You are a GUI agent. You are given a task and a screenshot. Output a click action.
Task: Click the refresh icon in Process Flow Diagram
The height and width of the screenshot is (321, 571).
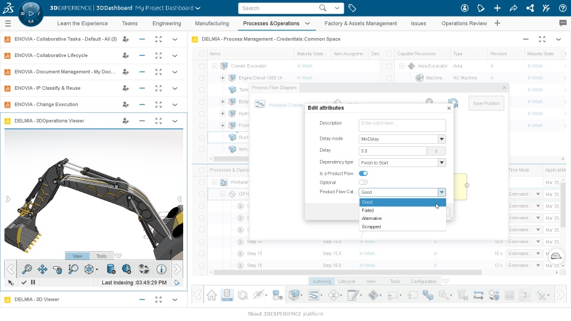(x=453, y=103)
